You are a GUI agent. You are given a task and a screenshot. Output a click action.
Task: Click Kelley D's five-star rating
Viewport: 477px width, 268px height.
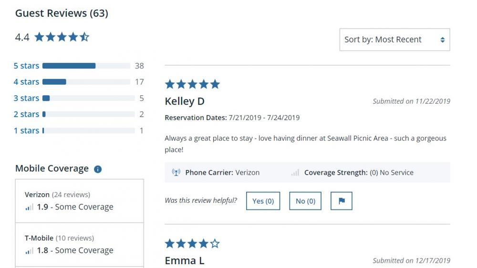pos(192,84)
